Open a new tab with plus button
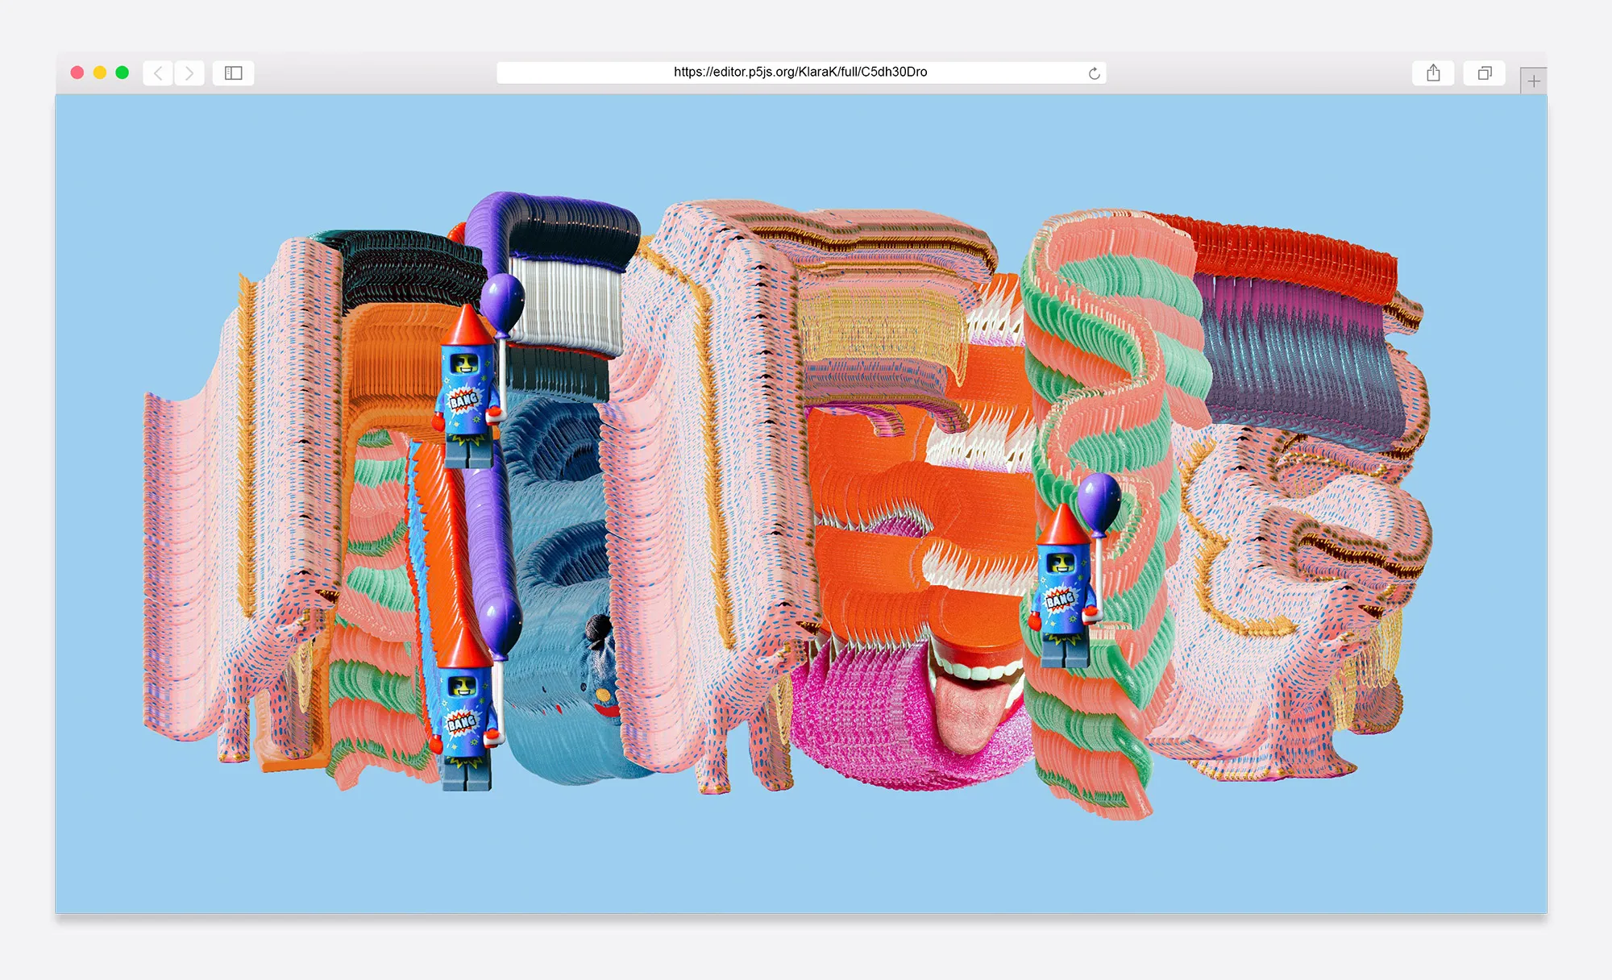 coord(1533,81)
